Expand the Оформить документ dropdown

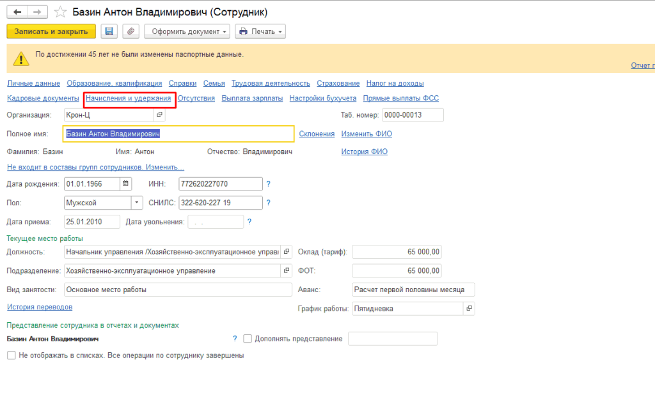(x=187, y=31)
